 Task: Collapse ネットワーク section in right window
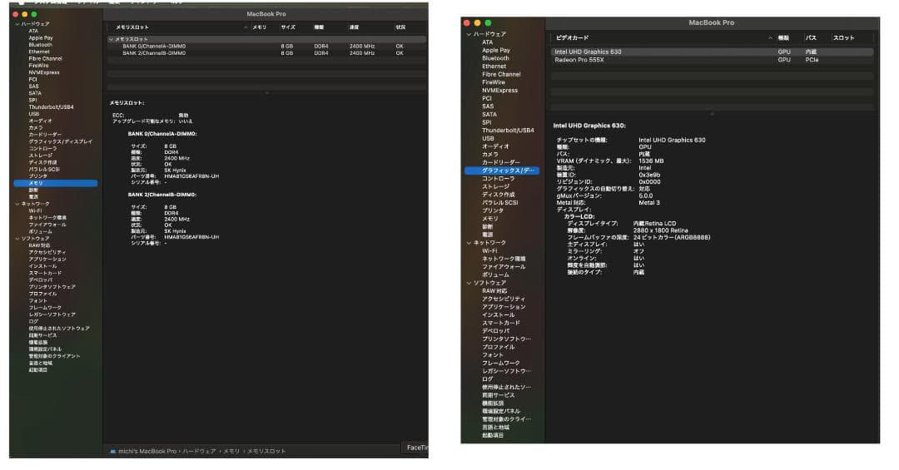tap(469, 243)
